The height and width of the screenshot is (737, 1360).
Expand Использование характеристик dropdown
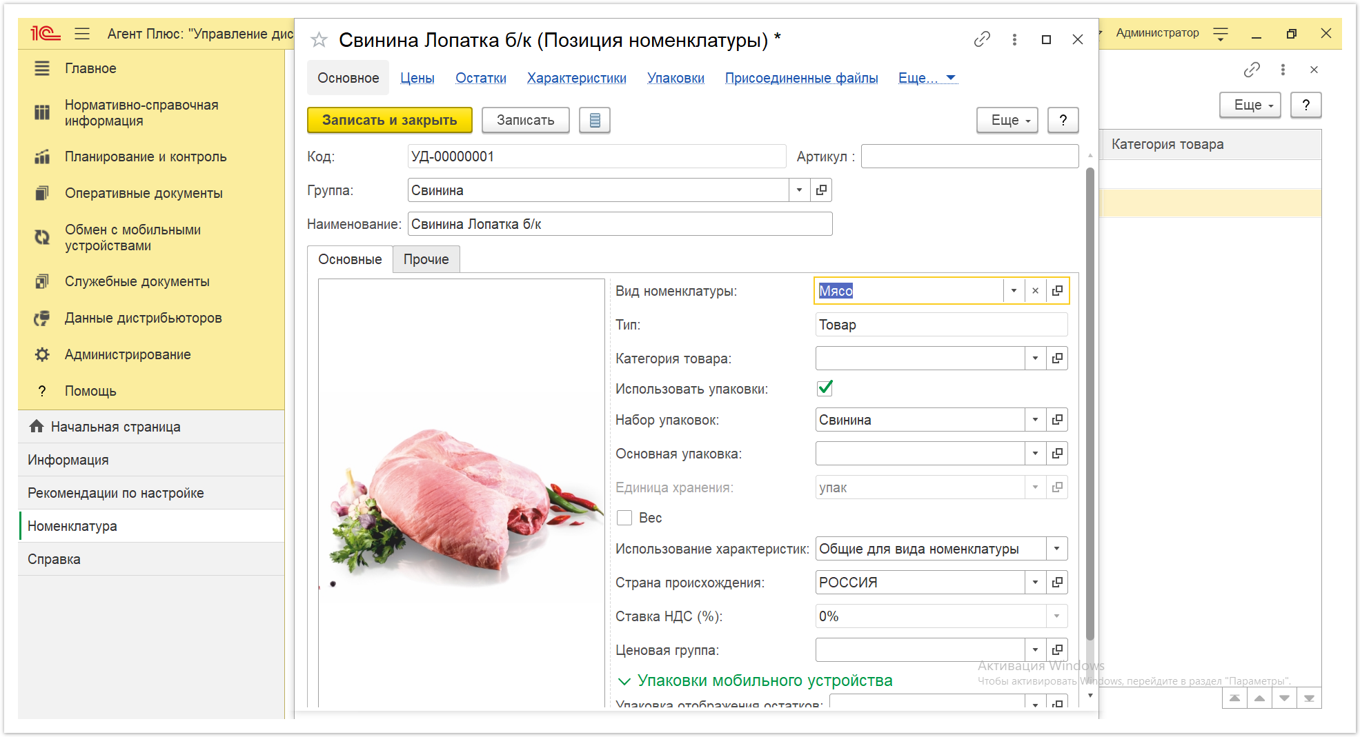pyautogui.click(x=1056, y=549)
